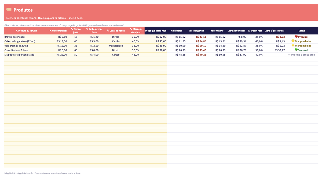322x178 pixels.
Task: Click the red dot beside Prejuízo status
Action: 296,36
